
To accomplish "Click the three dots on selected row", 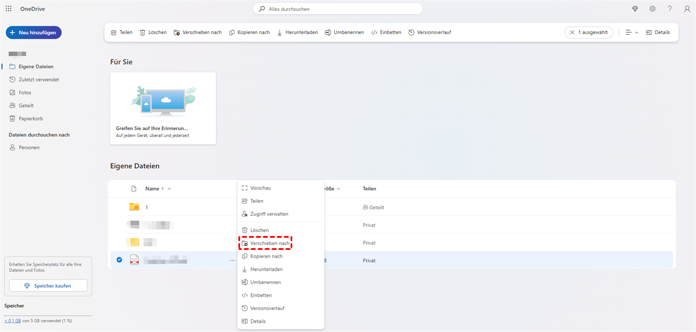I will coord(232,260).
